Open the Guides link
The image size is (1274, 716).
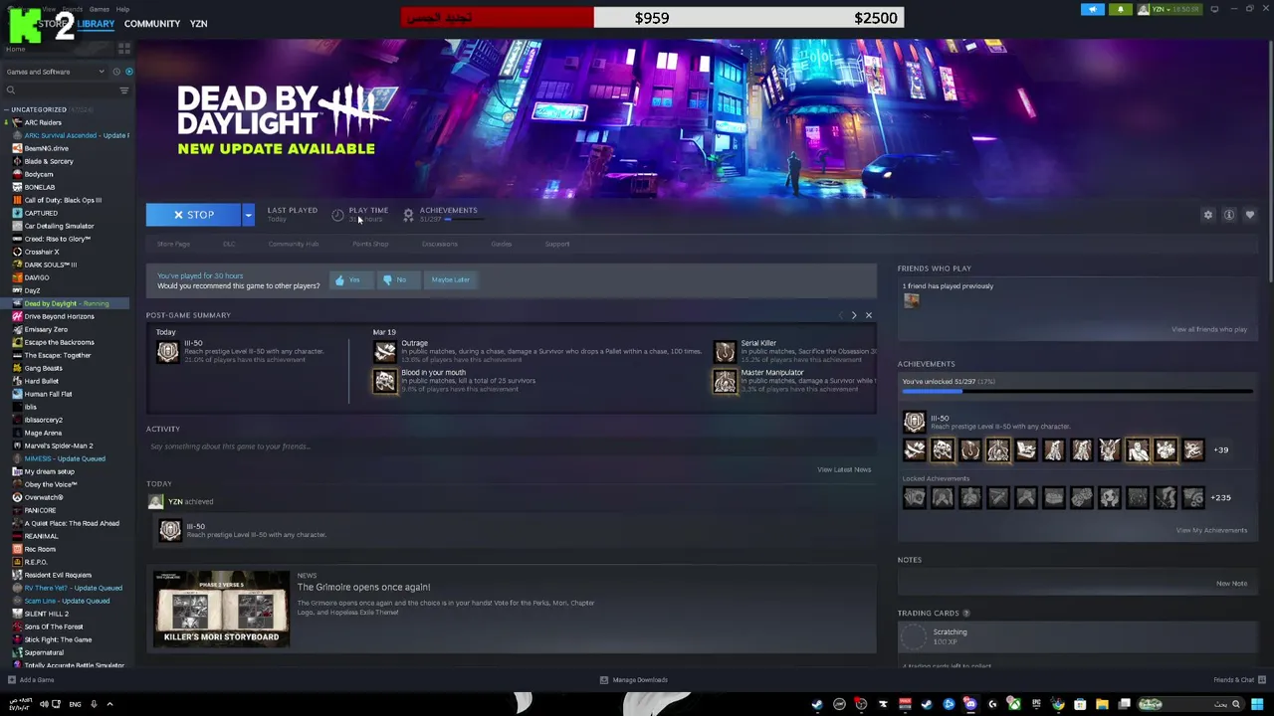(501, 244)
